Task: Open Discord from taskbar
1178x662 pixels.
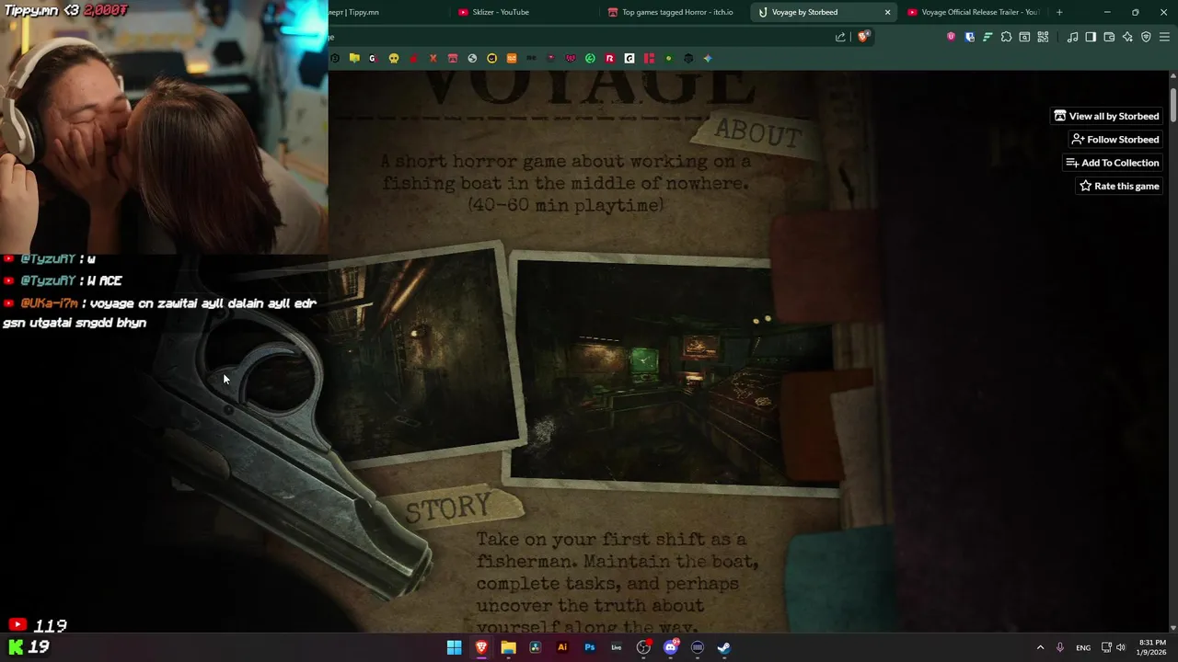Action: (x=671, y=647)
